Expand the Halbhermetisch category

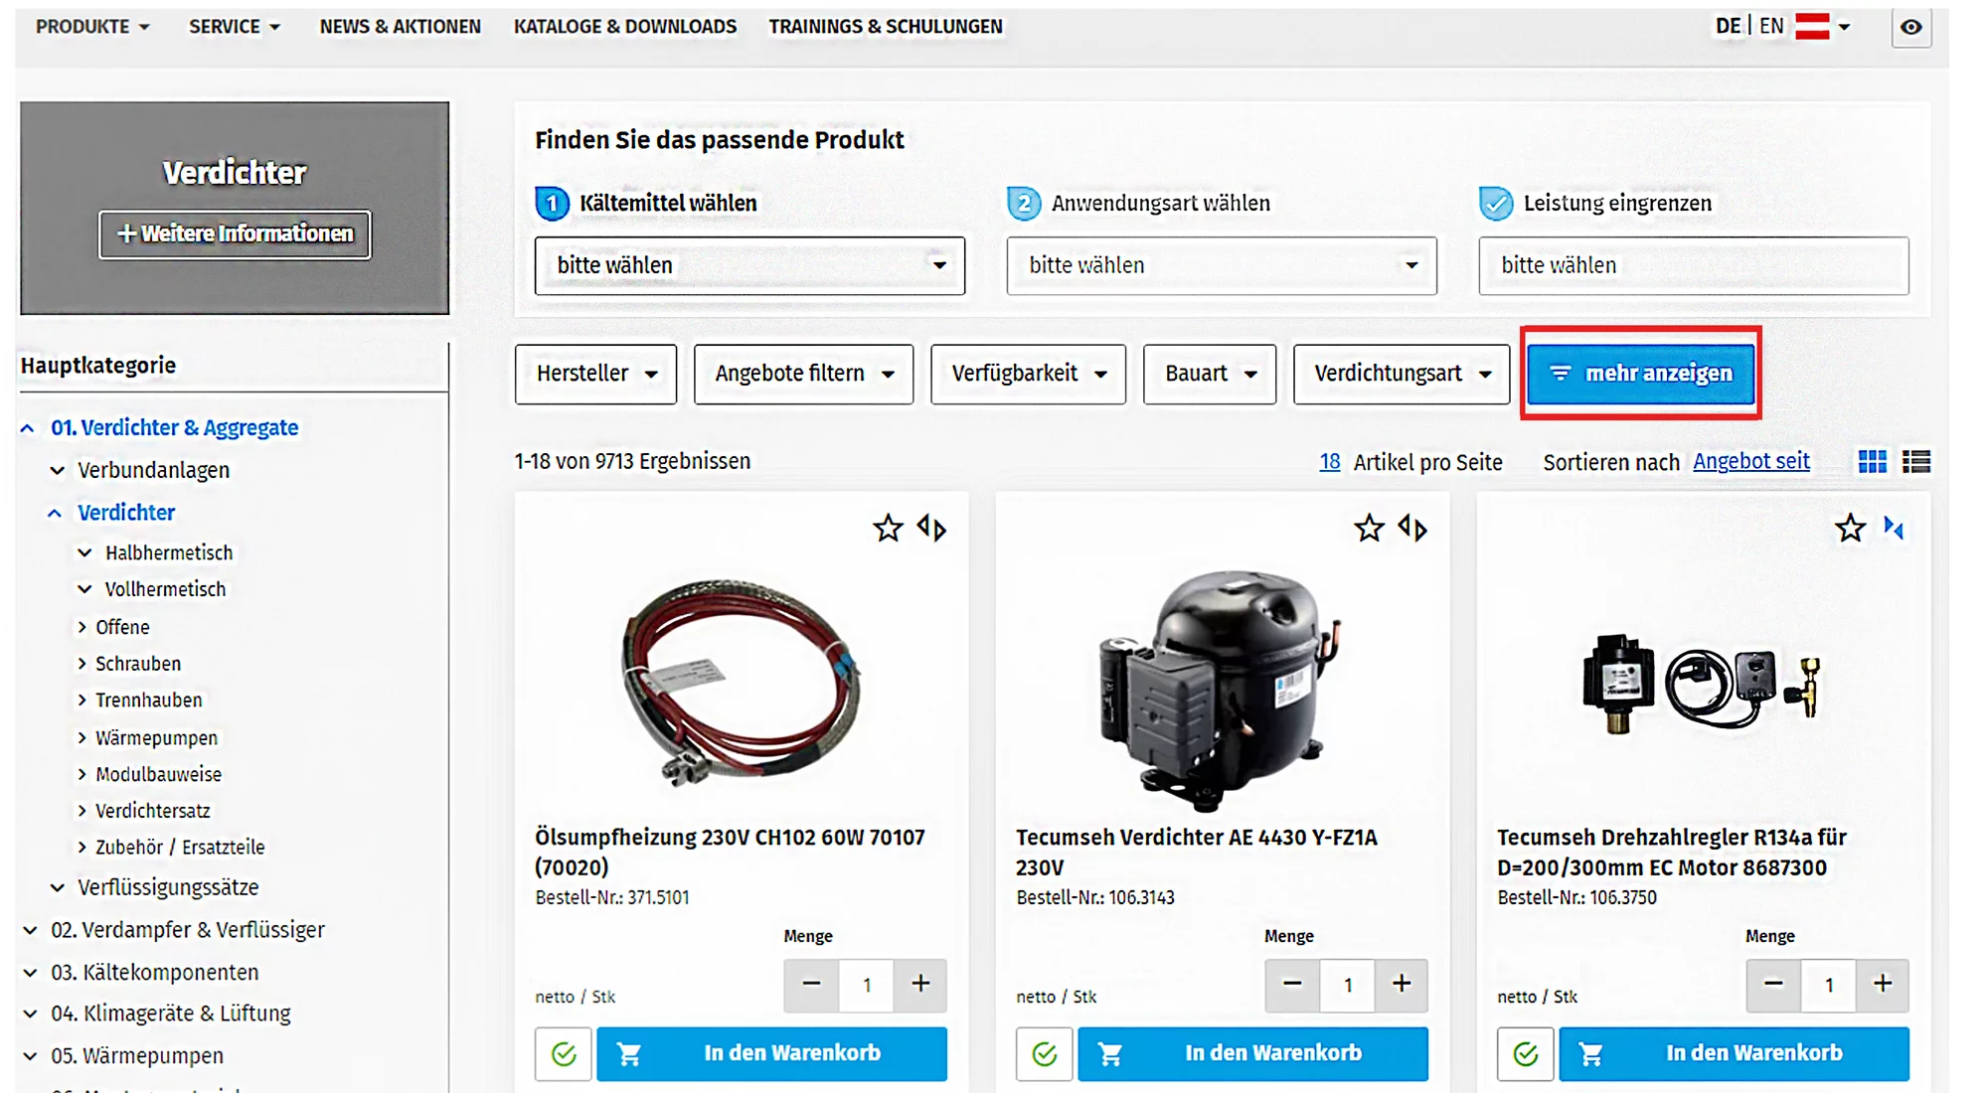pyautogui.click(x=85, y=552)
